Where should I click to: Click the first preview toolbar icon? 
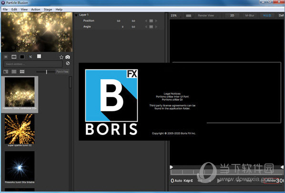coord(6,57)
